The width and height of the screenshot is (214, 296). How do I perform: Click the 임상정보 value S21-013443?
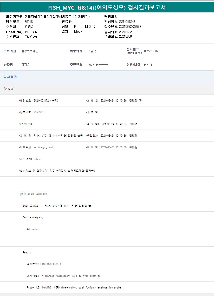[x=127, y=22]
